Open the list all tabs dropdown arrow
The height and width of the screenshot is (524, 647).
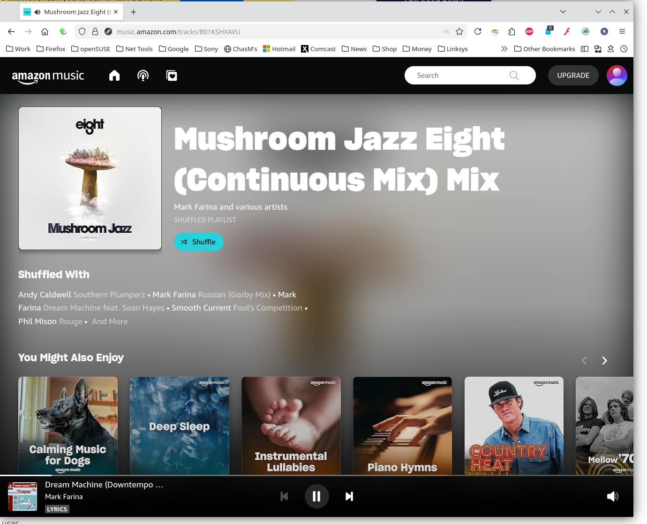[x=563, y=12]
